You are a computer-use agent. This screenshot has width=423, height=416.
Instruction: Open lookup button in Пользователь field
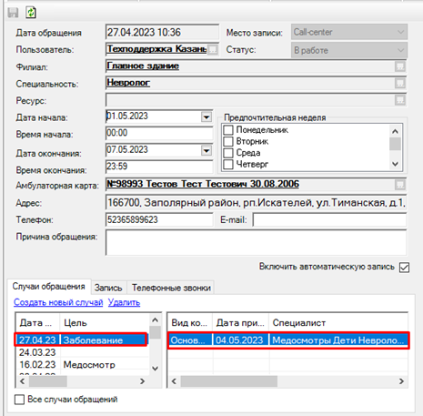pos(213,50)
